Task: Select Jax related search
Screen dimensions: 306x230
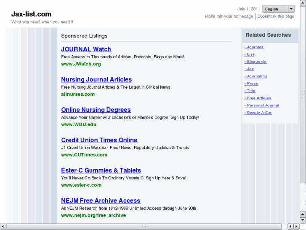Action: tap(249, 69)
